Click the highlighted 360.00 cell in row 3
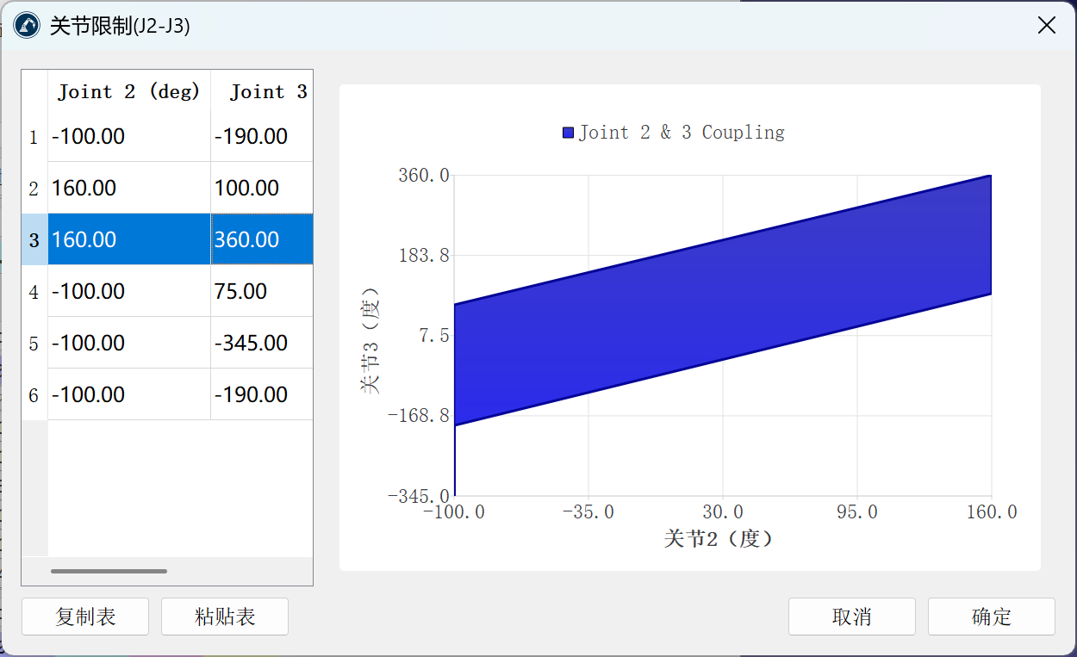The image size is (1077, 657). point(262,239)
